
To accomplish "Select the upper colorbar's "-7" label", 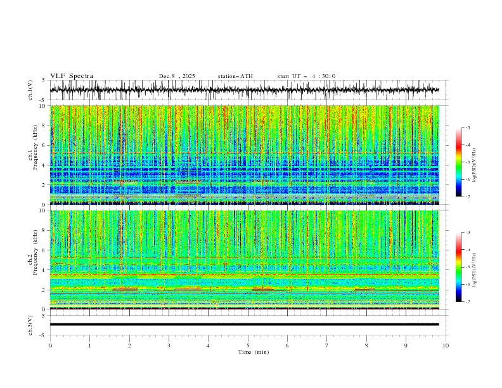I will (467, 197).
